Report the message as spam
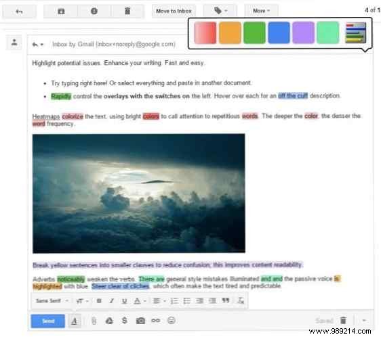 pyautogui.click(x=94, y=11)
